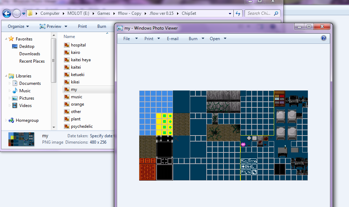Click the Forward arrow in Explorer
This screenshot has height=207, width=349.
coord(17,14)
